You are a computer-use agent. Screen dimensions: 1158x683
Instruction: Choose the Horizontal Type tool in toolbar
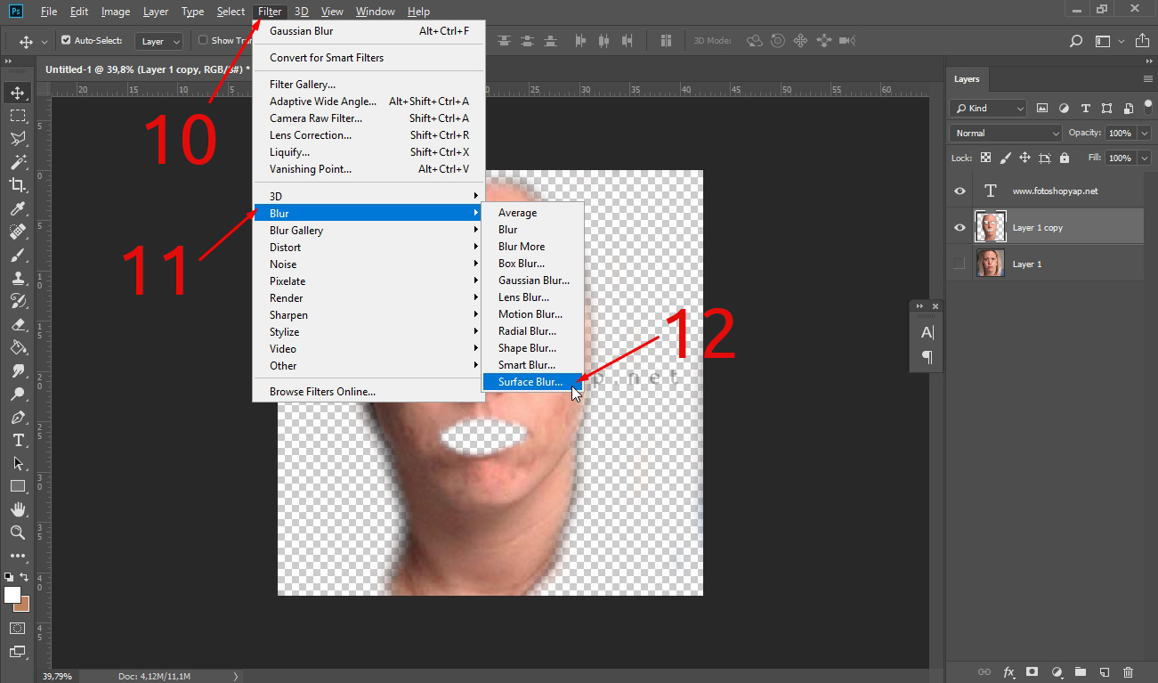click(x=17, y=440)
